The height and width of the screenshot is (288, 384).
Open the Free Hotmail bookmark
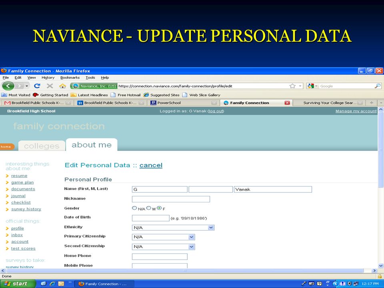126,95
